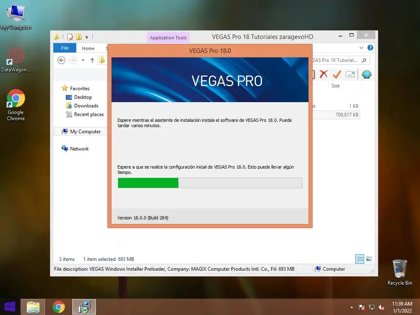Open the DataWagon desktop shortcut
The width and height of the screenshot is (420, 315).
[x=16, y=60]
